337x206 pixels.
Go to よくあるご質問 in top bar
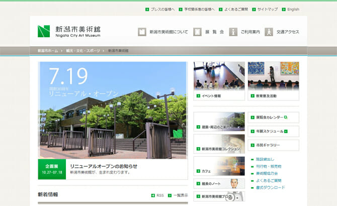pos(235,9)
